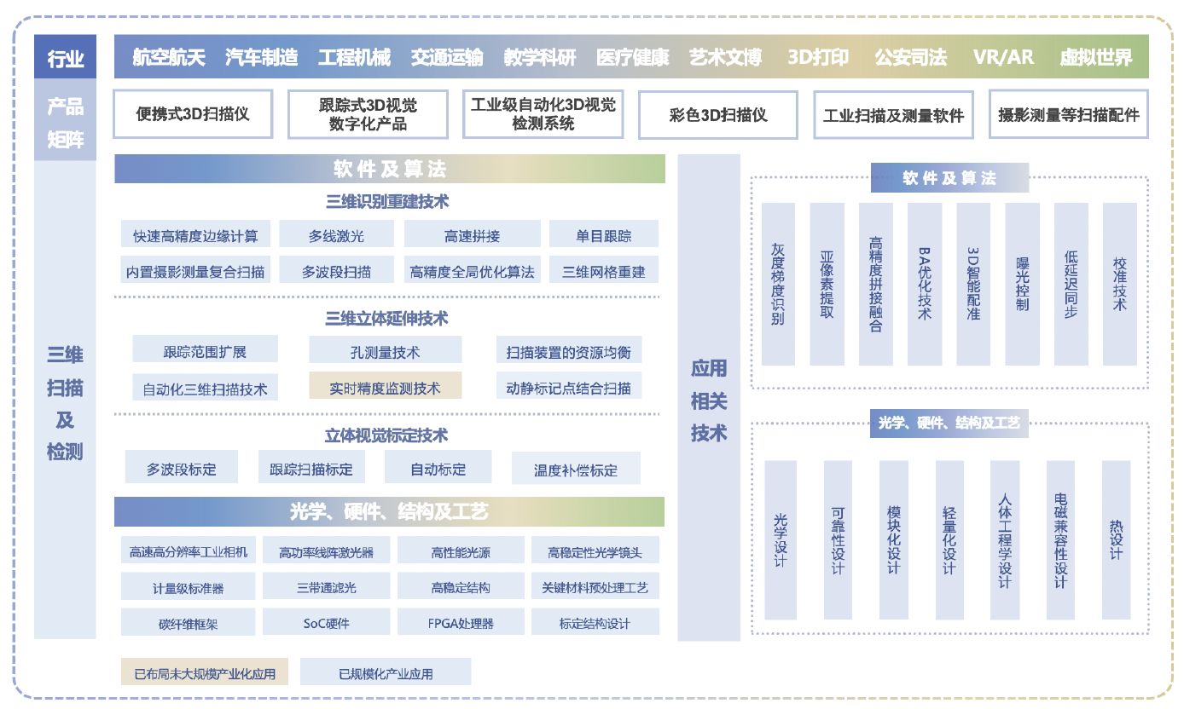
Task: Select the 交通运输 industry label
Action: (447, 58)
